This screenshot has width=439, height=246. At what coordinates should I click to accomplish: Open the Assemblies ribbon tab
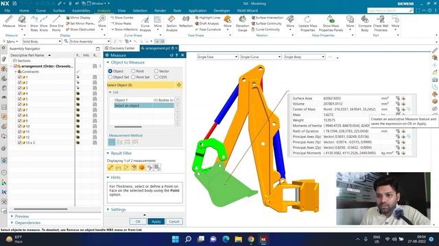coord(81,11)
